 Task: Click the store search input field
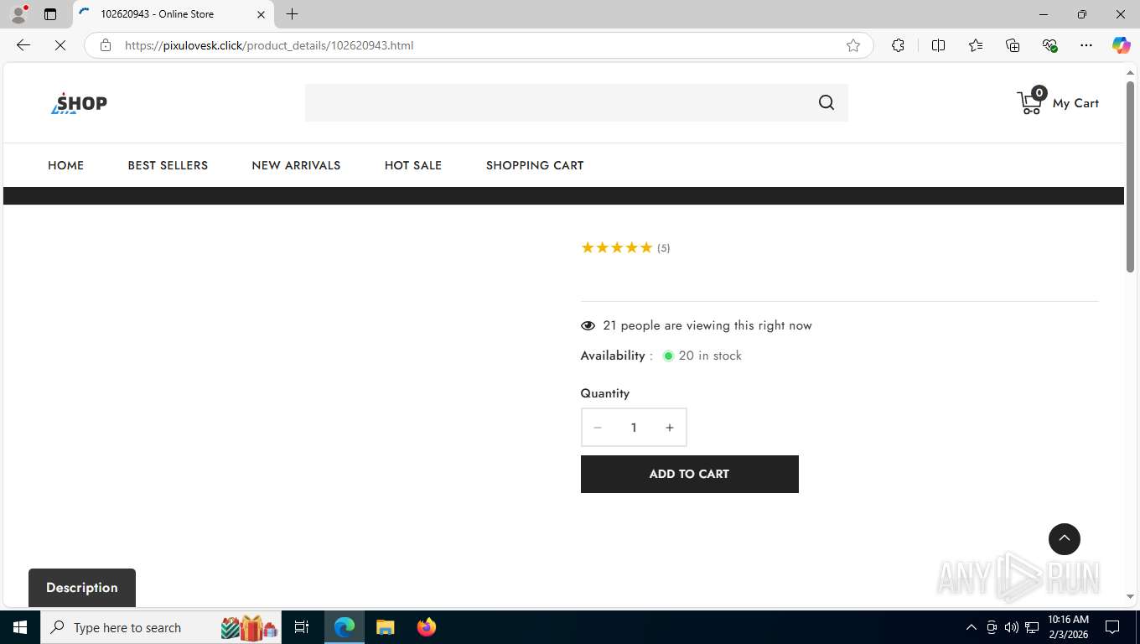pyautogui.click(x=557, y=102)
